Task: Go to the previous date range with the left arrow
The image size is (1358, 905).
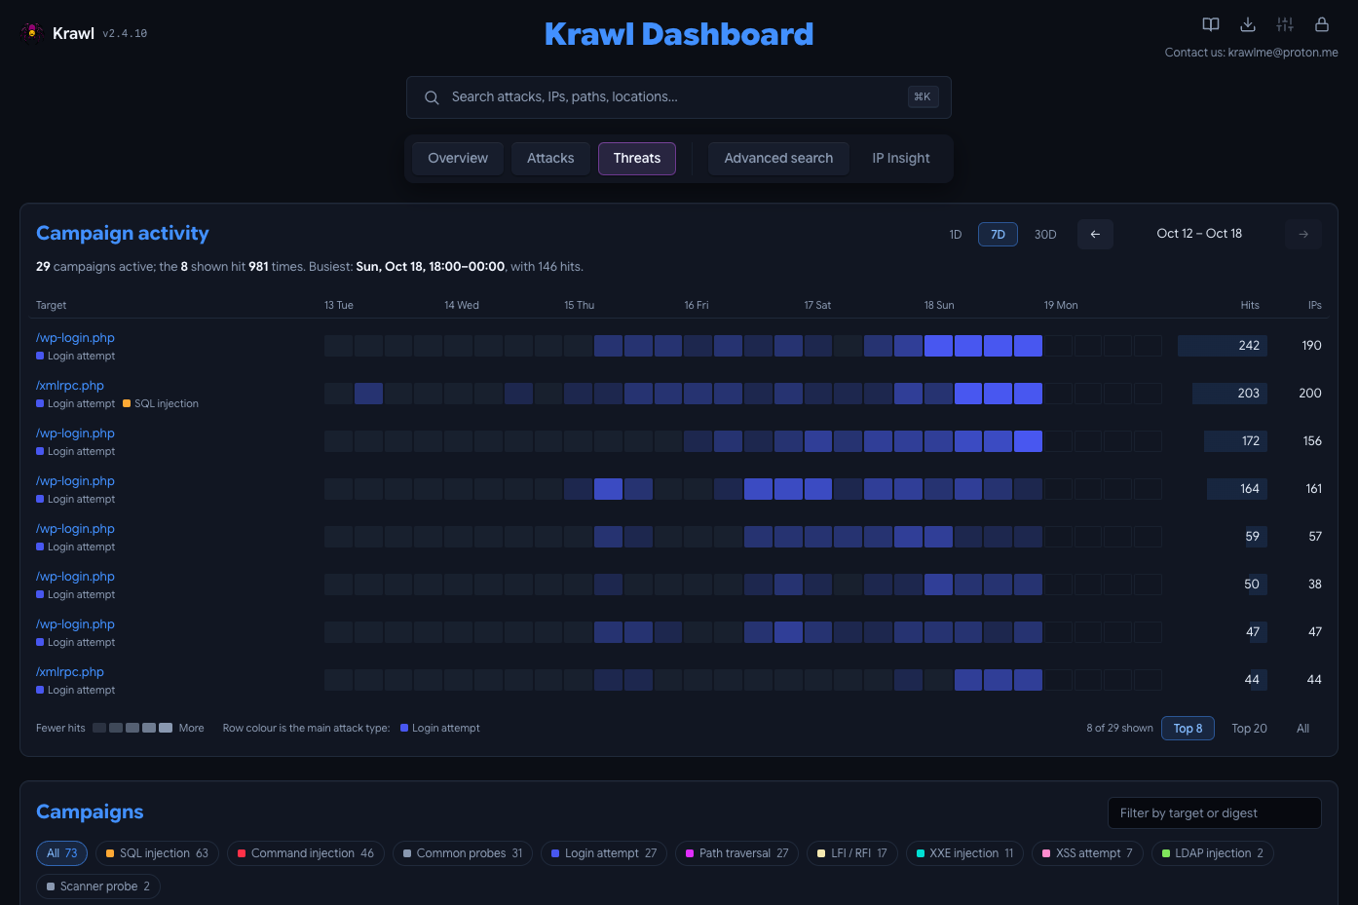Action: pyautogui.click(x=1095, y=234)
